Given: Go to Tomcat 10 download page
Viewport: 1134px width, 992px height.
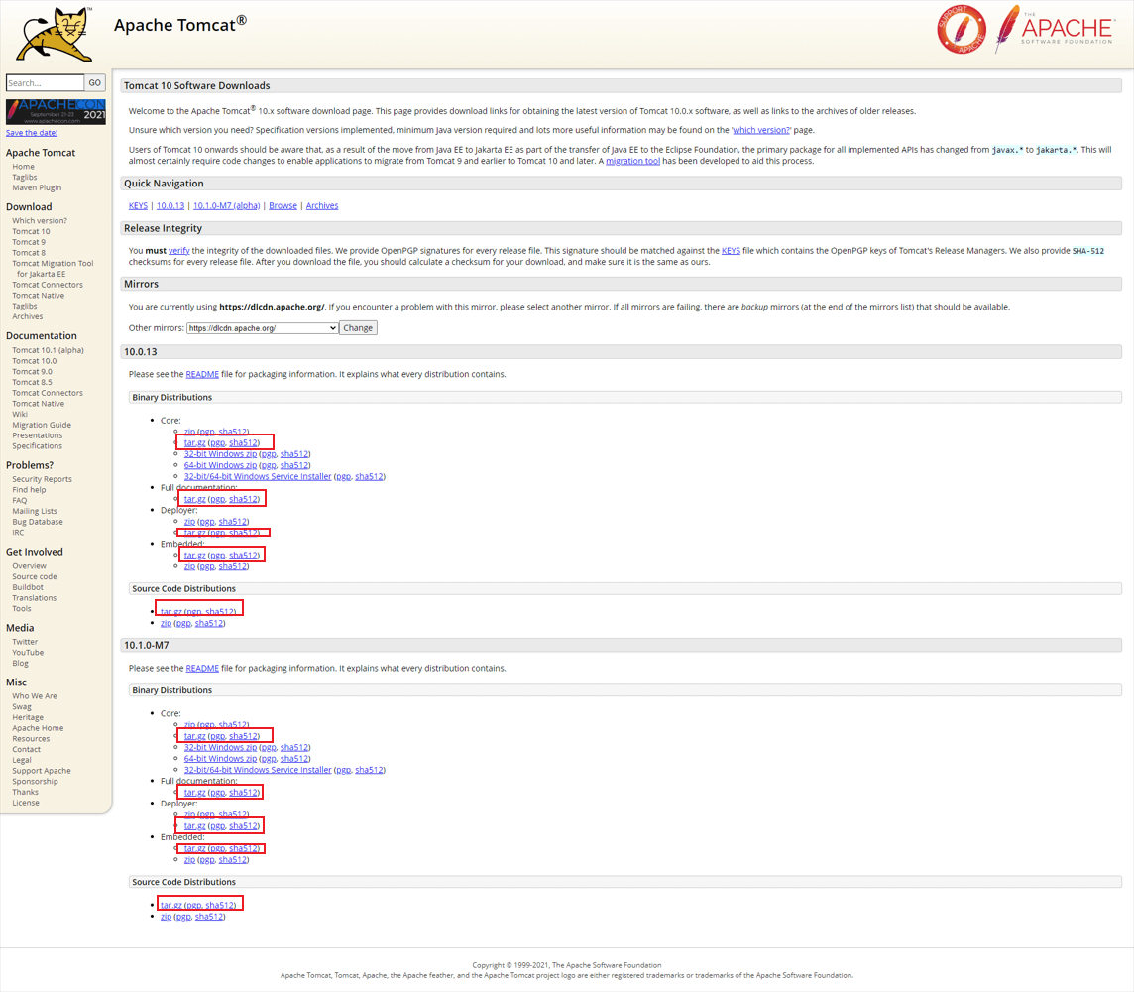Looking at the screenshot, I should [31, 231].
